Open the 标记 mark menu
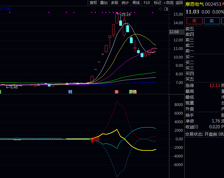Screen dimensions: 224x178 point(158,3)
